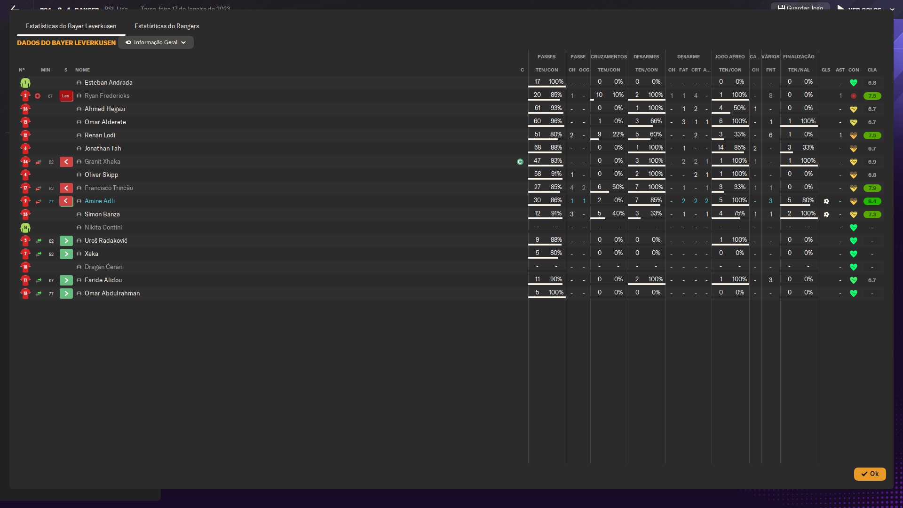Switch to Estatísticas do Rangers tab
903x508 pixels.
166,26
